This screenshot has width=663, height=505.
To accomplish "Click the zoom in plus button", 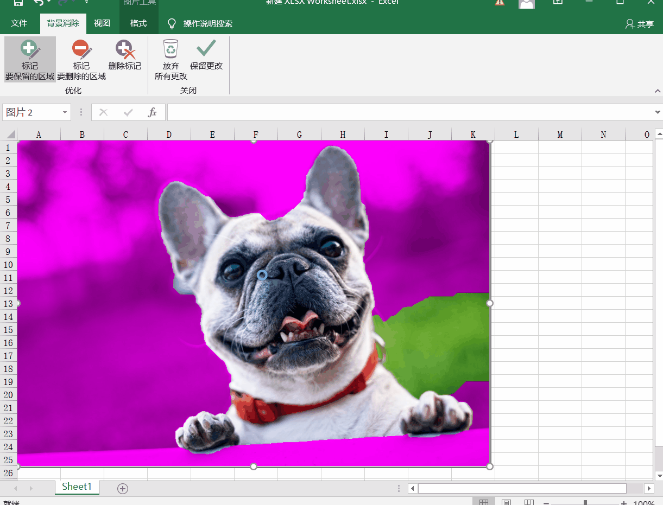I will pyautogui.click(x=624, y=503).
